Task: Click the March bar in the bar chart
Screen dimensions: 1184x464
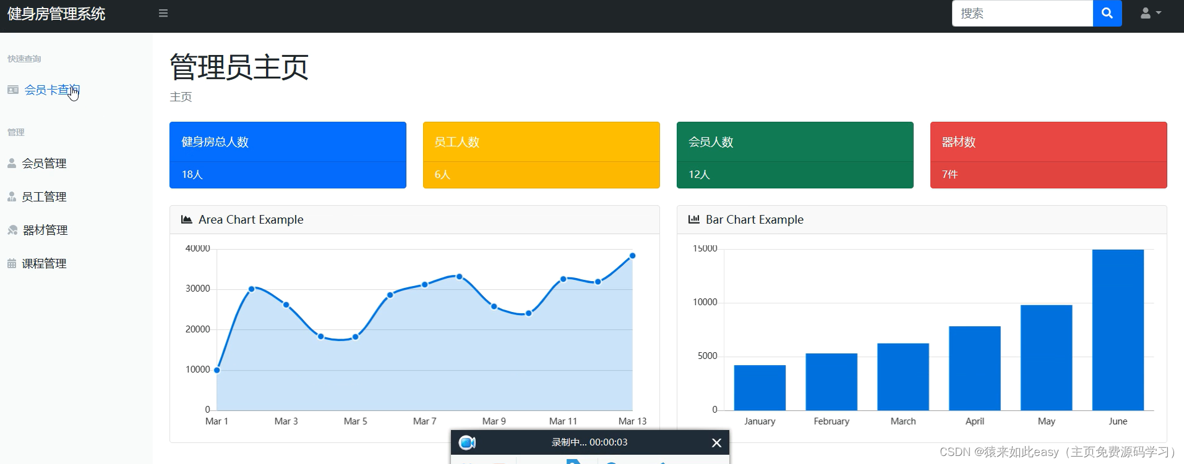Action: (903, 377)
